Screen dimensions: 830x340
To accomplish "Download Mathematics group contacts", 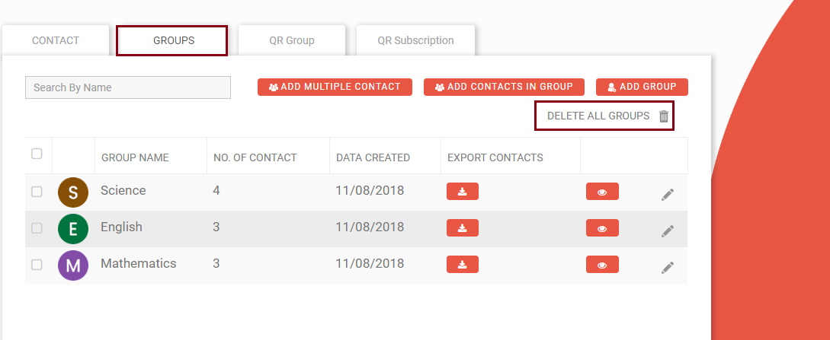I will point(462,264).
